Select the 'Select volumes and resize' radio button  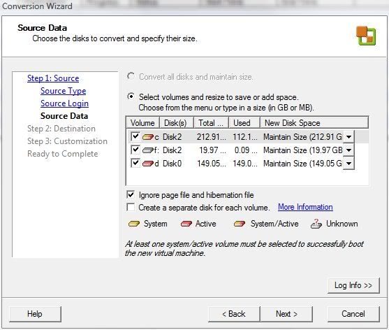131,96
